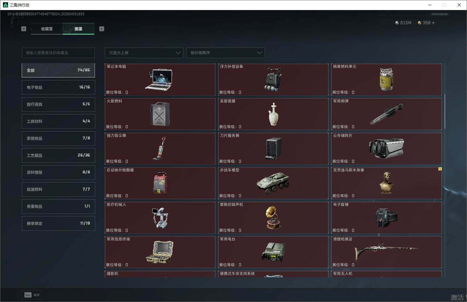
Task: Select the medical robot (医疗机械人) icon
Action: click(x=160, y=217)
